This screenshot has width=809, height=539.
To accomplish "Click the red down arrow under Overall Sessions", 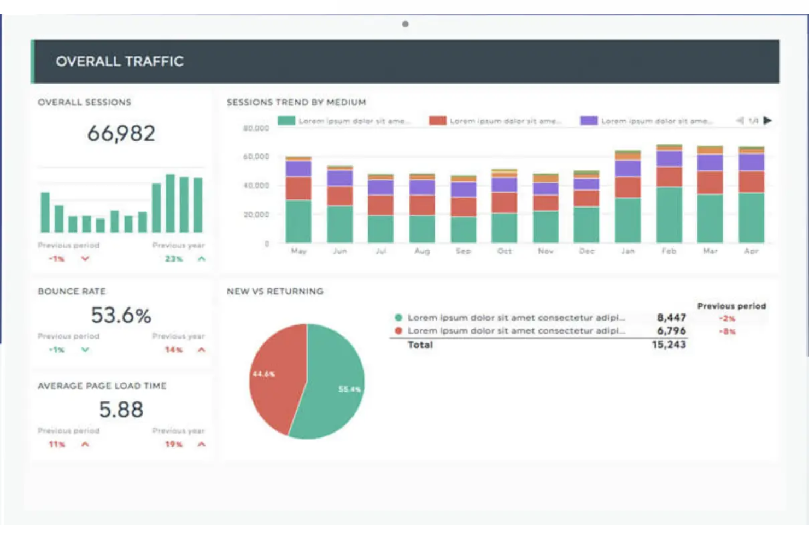I will pyautogui.click(x=85, y=259).
